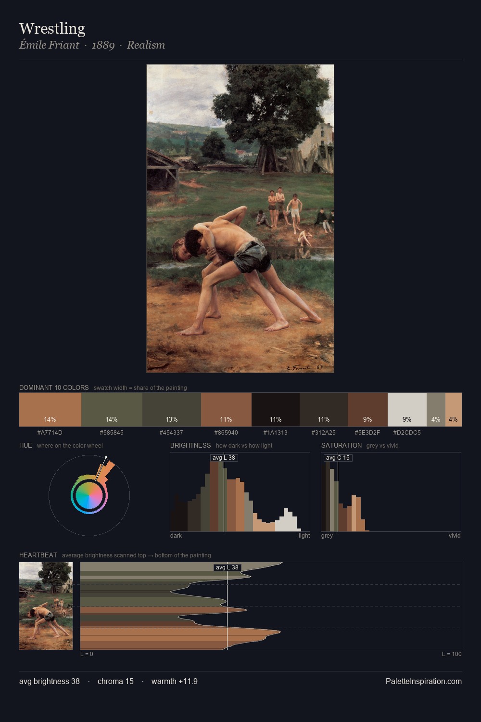Open the PaletteInspiration.com link

click(424, 681)
